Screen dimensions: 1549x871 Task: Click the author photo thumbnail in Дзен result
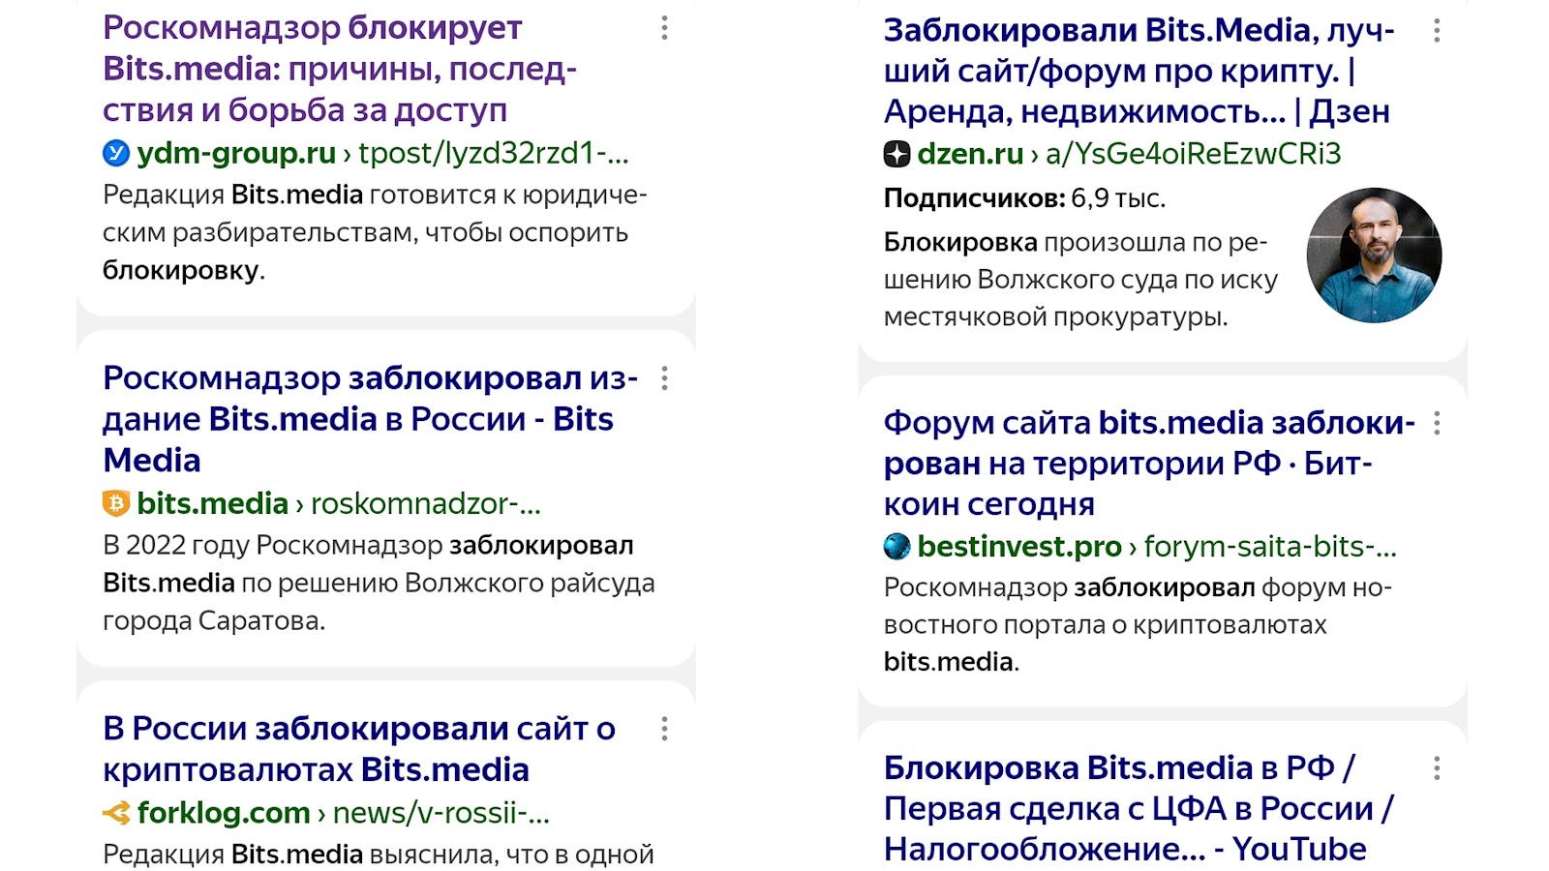coord(1374,255)
